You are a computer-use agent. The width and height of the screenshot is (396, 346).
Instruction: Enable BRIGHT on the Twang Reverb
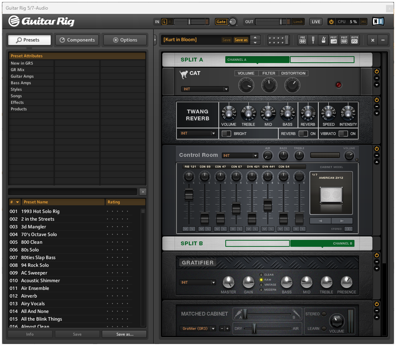(x=226, y=133)
